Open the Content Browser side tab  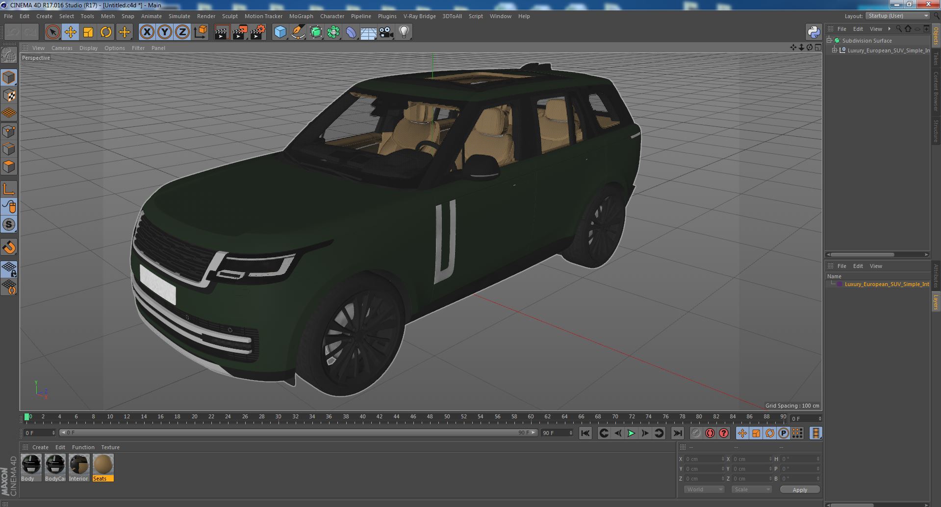coord(936,91)
